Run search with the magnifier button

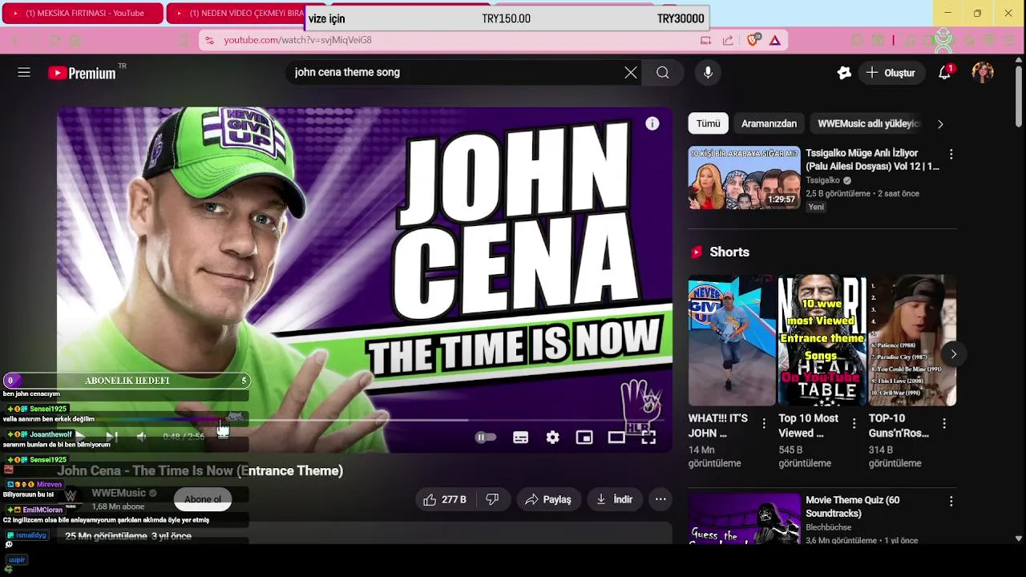[x=663, y=73]
